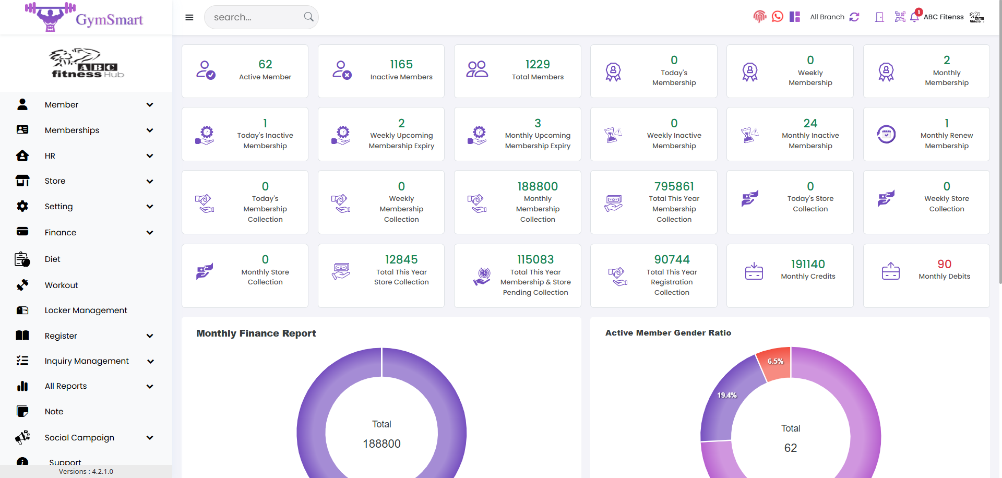This screenshot has width=1002, height=478.
Task: Expand the Setting menu chevron
Action: (150, 207)
